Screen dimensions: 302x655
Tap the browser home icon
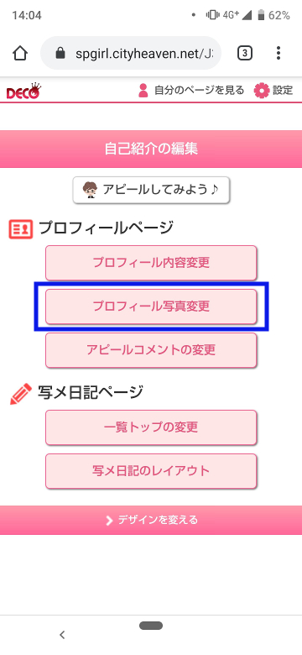(20, 53)
